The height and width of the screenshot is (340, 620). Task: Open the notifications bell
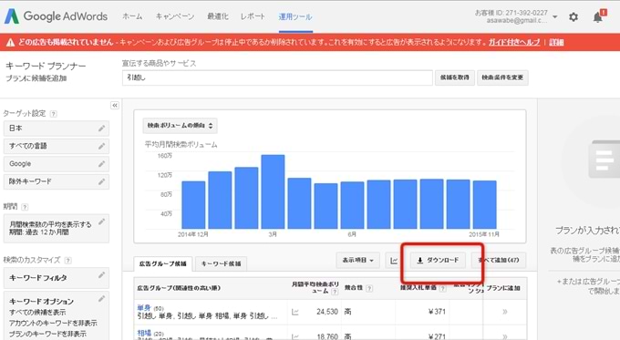click(x=598, y=17)
